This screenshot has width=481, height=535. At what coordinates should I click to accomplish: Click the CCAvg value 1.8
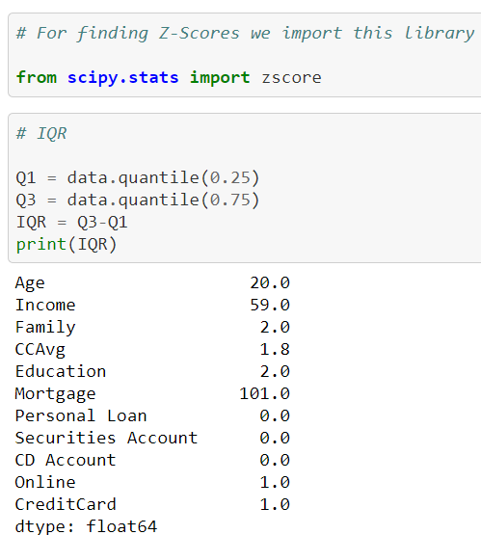point(275,349)
